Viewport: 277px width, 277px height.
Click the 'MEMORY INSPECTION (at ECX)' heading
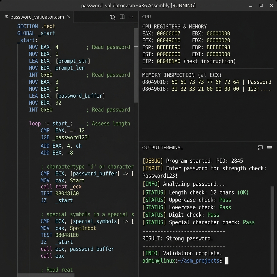(x=182, y=75)
